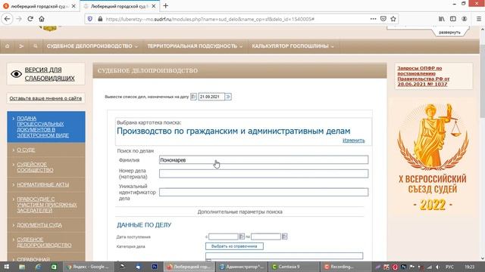Click 'ВЕРСИЯ ДЛЯ СЛАБОВИДЯЩИХ' link
The image size is (485, 272).
coord(49,74)
